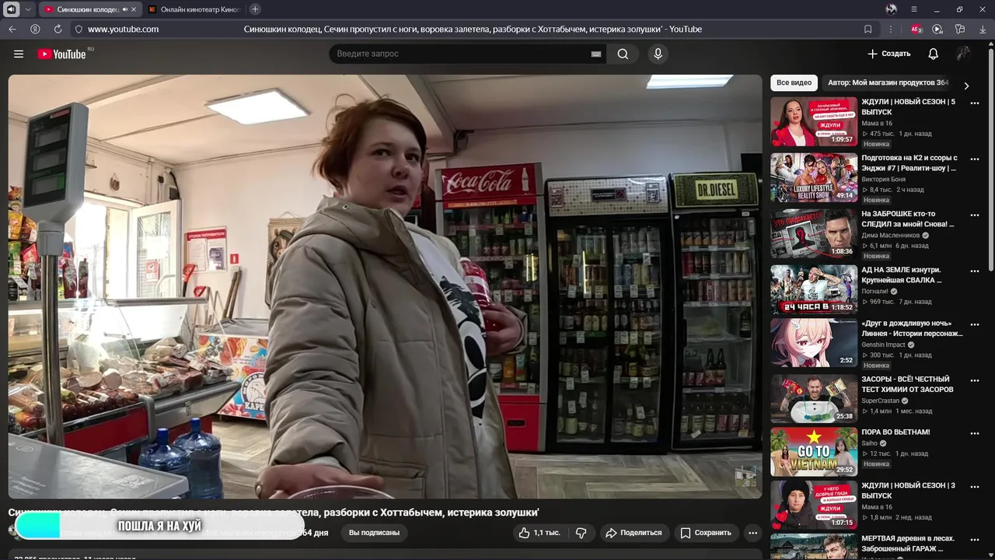Select the Все видео filter chip
The width and height of the screenshot is (995, 560).
(x=794, y=82)
